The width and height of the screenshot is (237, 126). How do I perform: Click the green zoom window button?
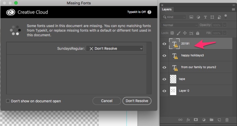coord(16,3)
